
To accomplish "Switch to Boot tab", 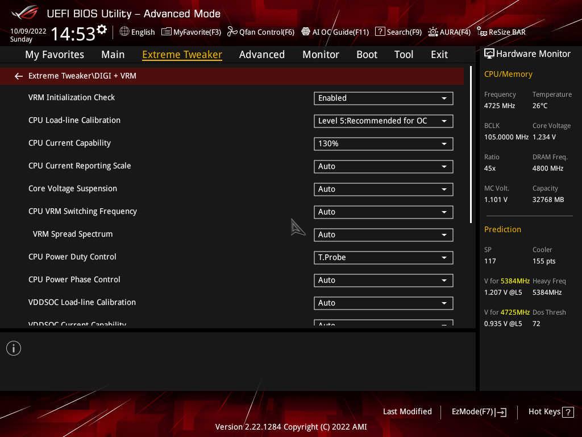I will pyautogui.click(x=367, y=55).
